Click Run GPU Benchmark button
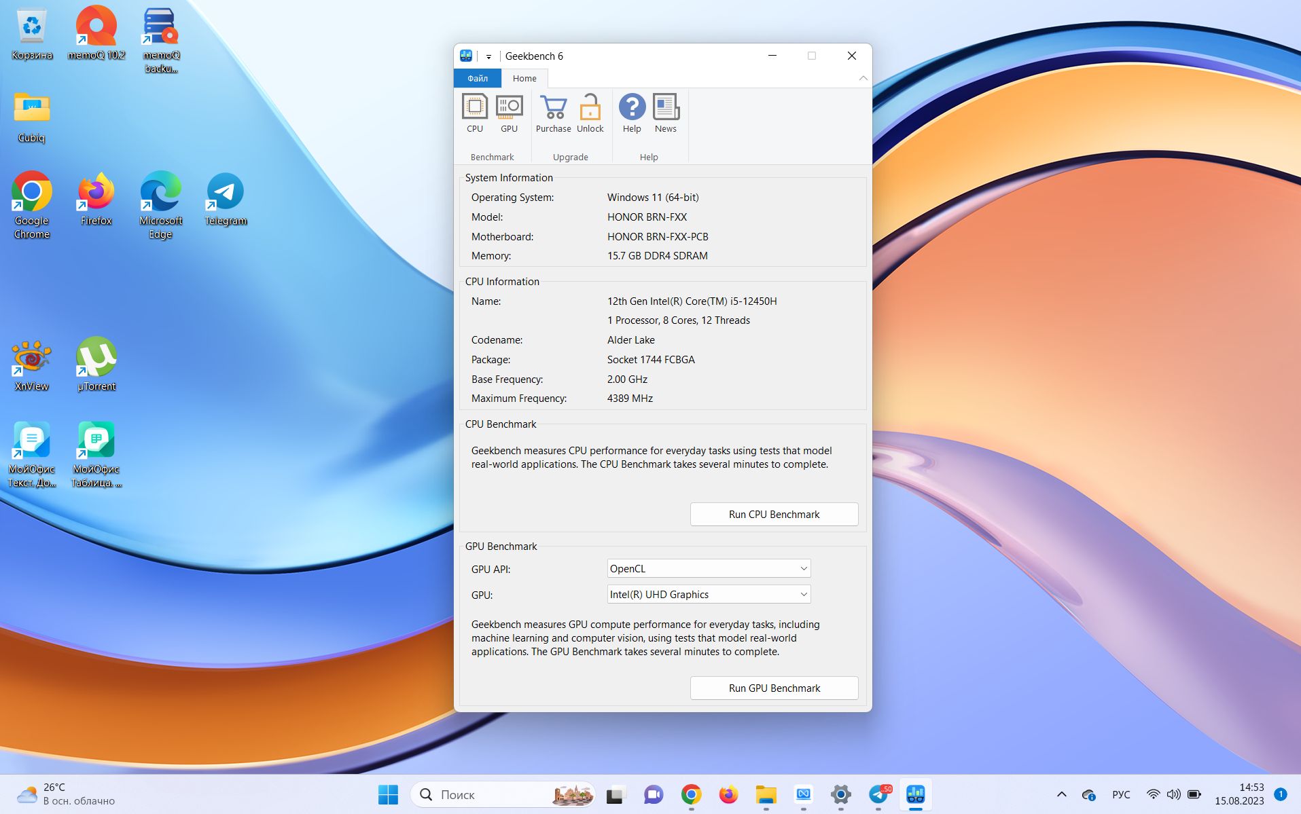The height and width of the screenshot is (814, 1301). (774, 688)
